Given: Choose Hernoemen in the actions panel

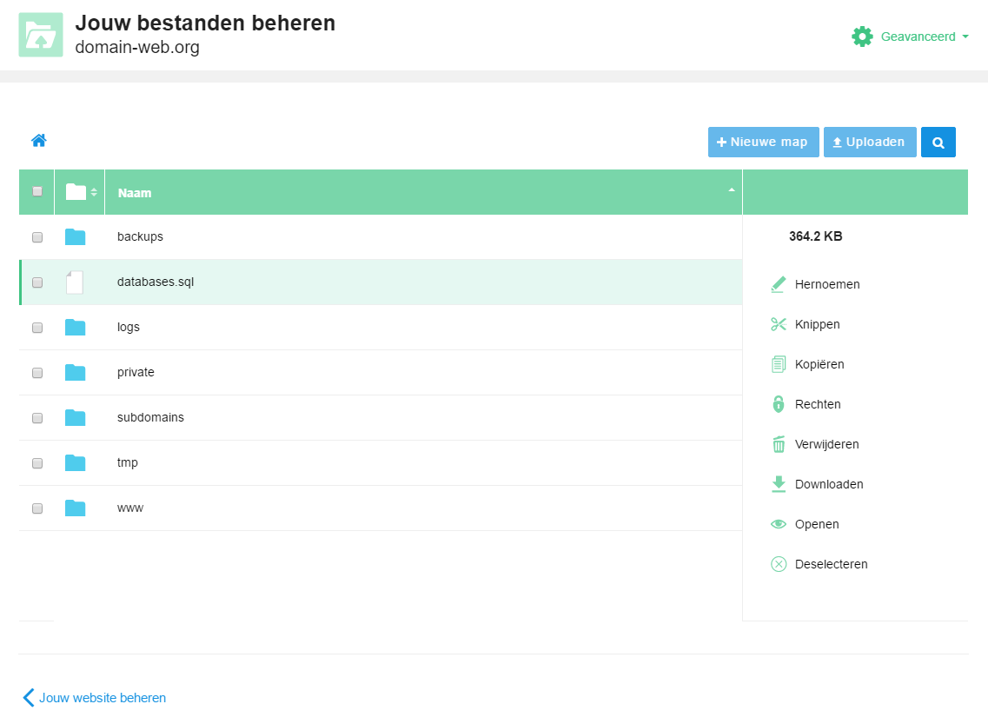Looking at the screenshot, I should (x=826, y=284).
